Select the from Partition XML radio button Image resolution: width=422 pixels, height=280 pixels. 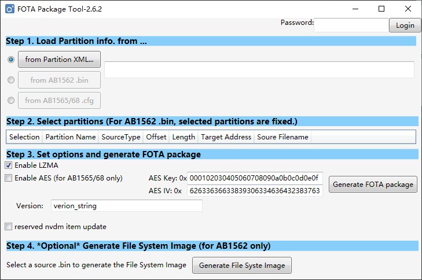[x=11, y=60]
